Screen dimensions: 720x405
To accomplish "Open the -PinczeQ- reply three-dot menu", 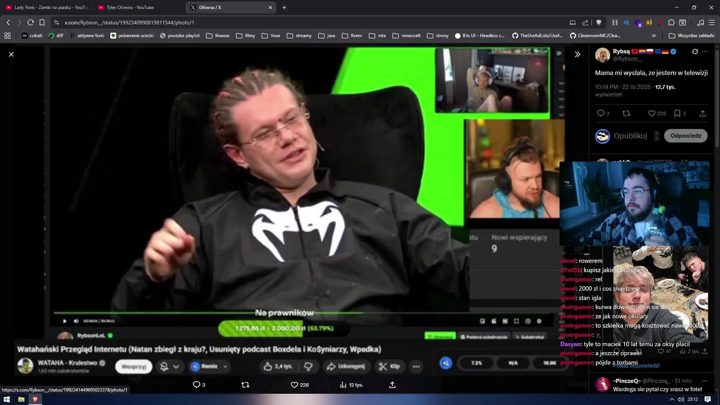I will pyautogui.click(x=705, y=381).
